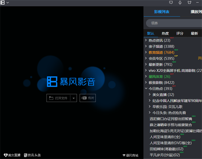Screen dimensions: 202x159
Task: Open 加勒比海盗5:死无对证 entry
Action: point(176,131)
